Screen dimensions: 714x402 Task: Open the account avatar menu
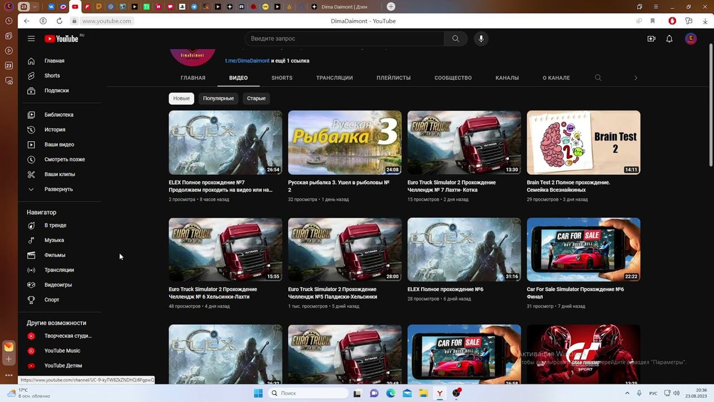click(x=691, y=39)
